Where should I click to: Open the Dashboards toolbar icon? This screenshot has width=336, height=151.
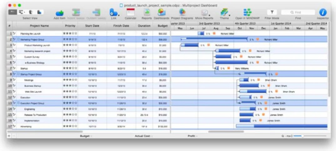pos(161,12)
